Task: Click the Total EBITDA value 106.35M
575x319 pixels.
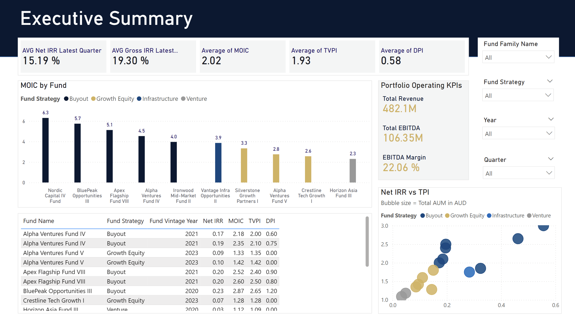Action: [x=403, y=138]
